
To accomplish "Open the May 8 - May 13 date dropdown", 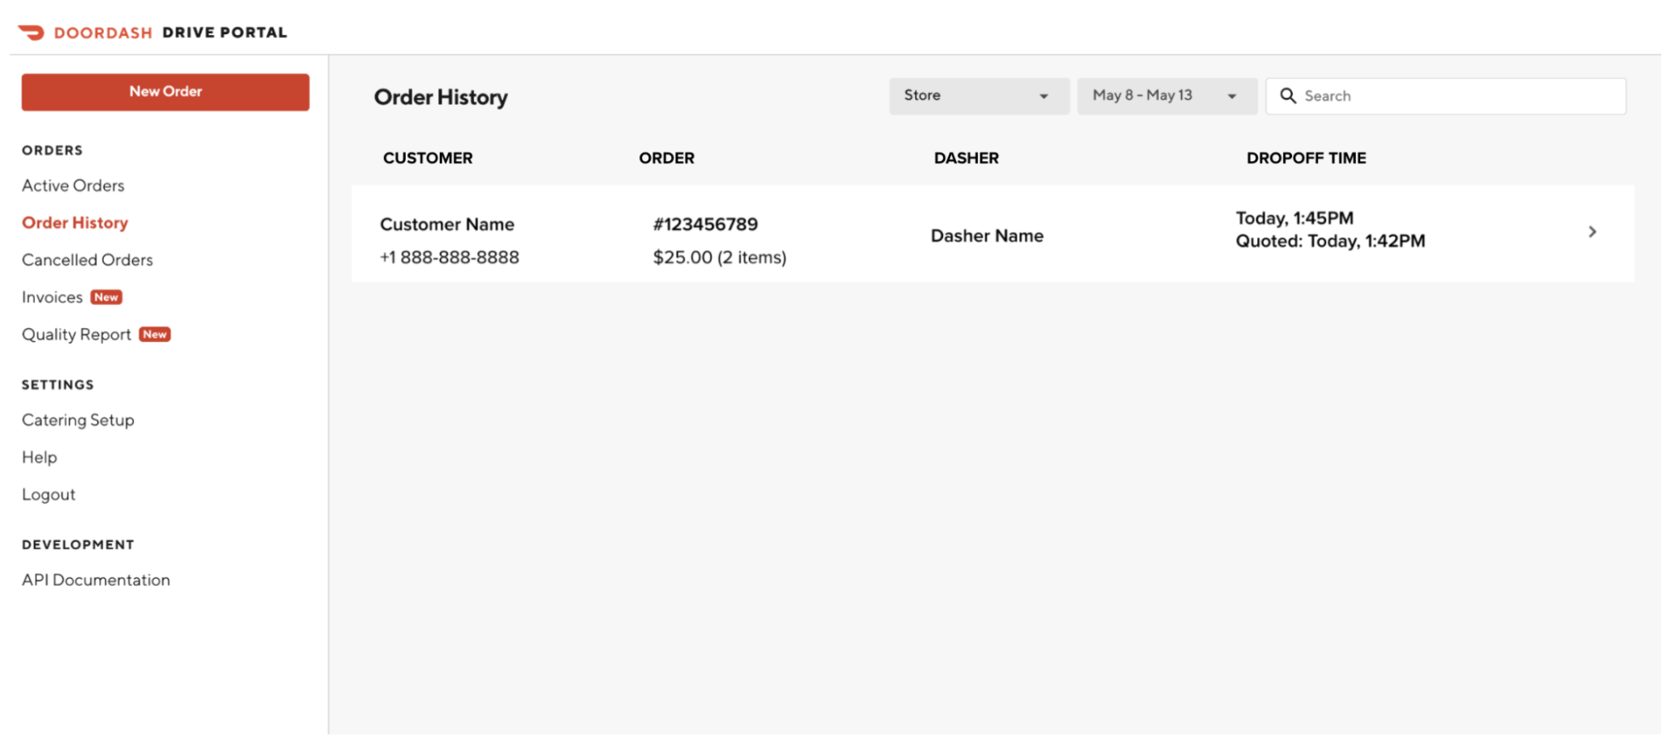I will 1166,96.
